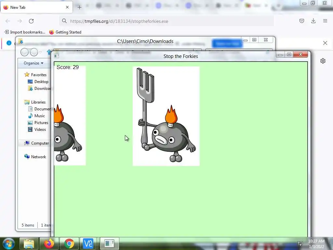This screenshot has height=250, width=333.
Task: Open the Windows Start menu
Action: [x=8, y=243]
